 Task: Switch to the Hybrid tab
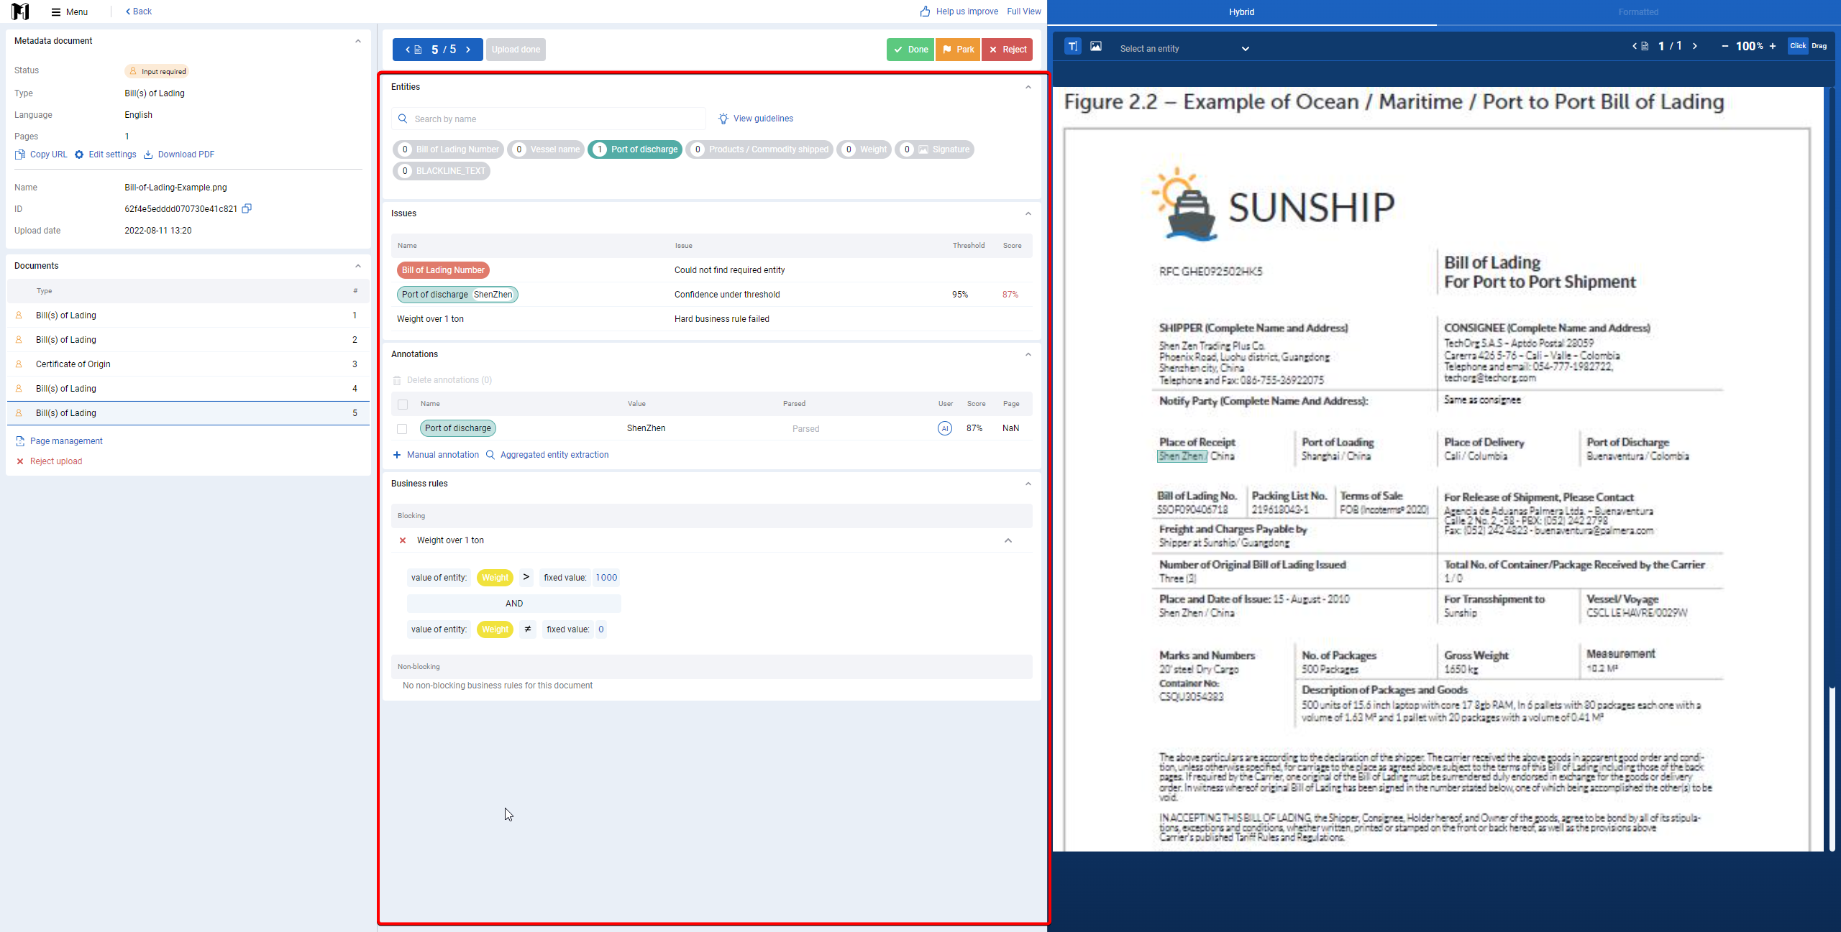pos(1242,12)
